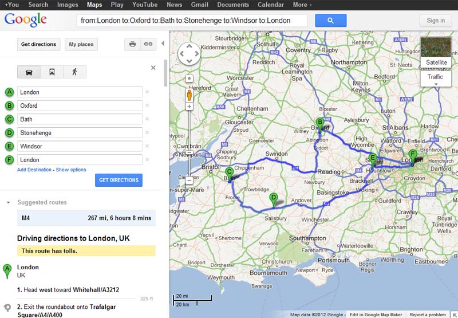Zoom in with the plus button
Screen dimensions: 458x318
(x=189, y=107)
